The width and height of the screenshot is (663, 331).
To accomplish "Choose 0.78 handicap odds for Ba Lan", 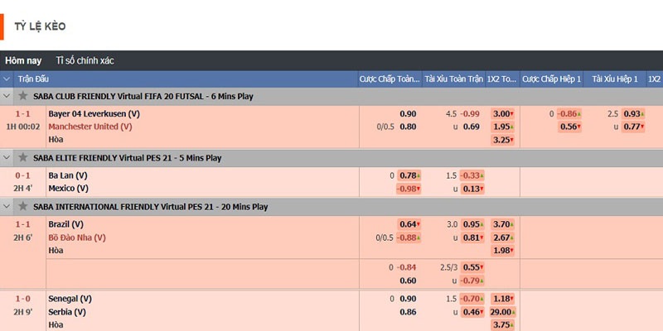I will pos(408,175).
